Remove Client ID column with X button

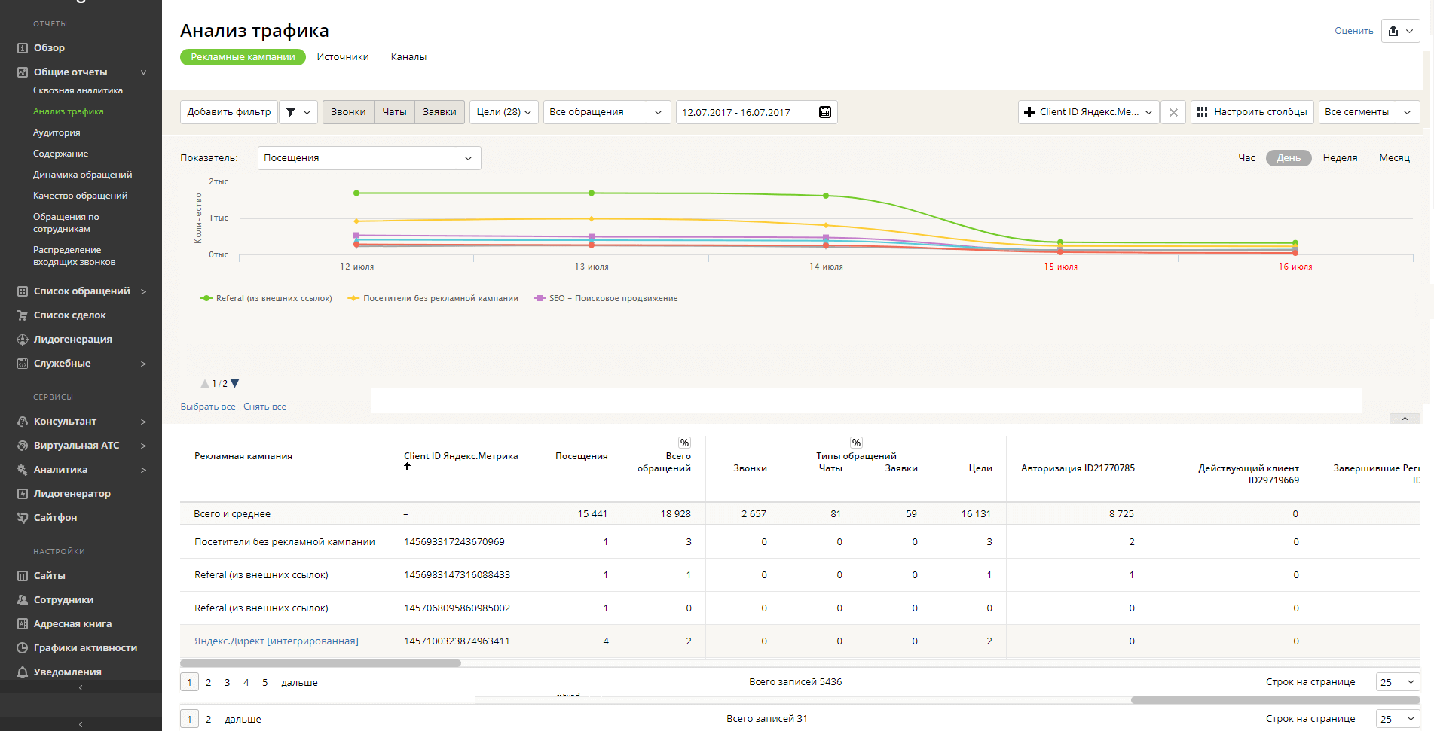(1173, 112)
